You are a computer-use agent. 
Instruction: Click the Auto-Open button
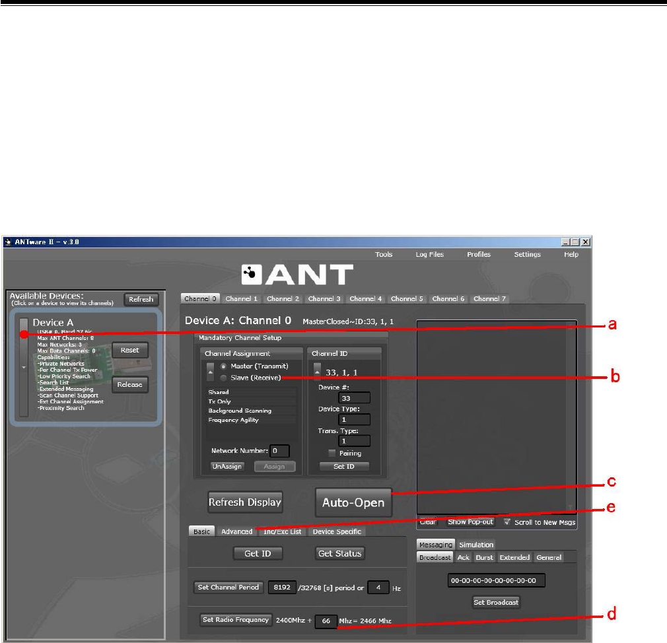point(353,502)
